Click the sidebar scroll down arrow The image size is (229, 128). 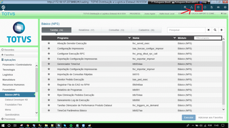37,113
